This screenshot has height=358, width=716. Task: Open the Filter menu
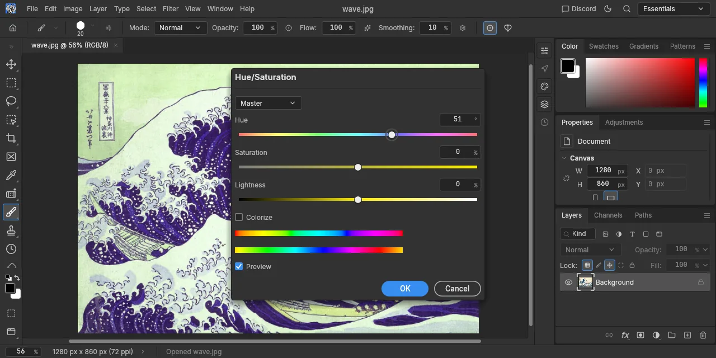click(171, 9)
